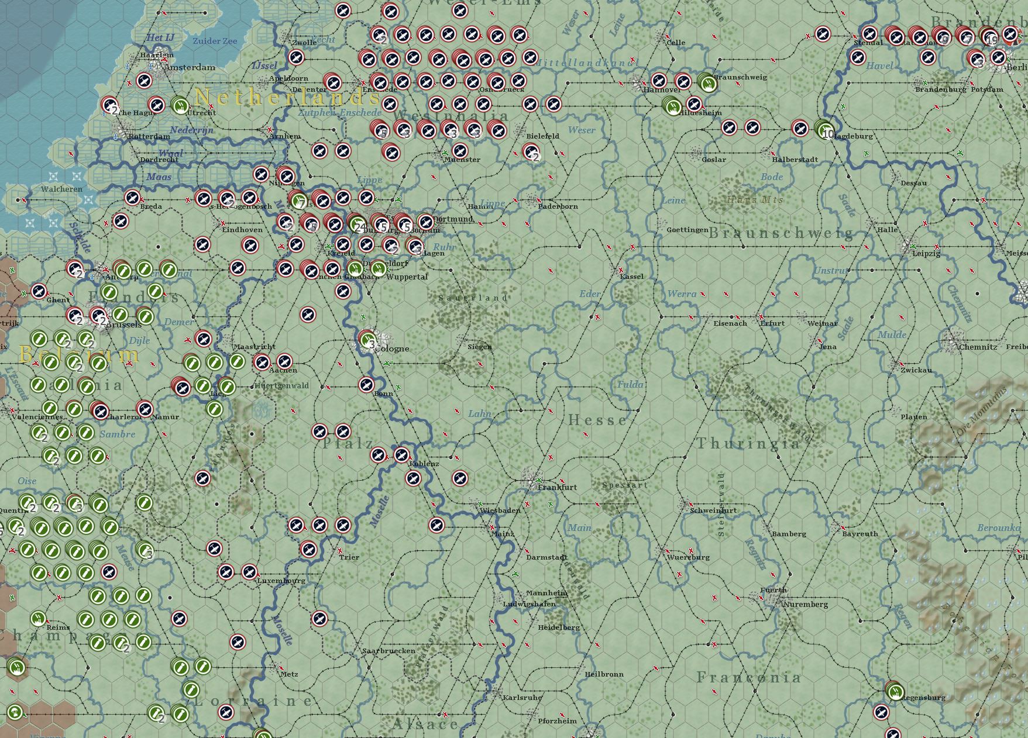Select the air unit above Muenster
The image size is (1028, 738).
point(460,151)
